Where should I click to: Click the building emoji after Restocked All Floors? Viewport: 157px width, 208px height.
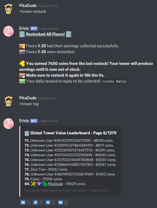pyautogui.click(x=69, y=34)
